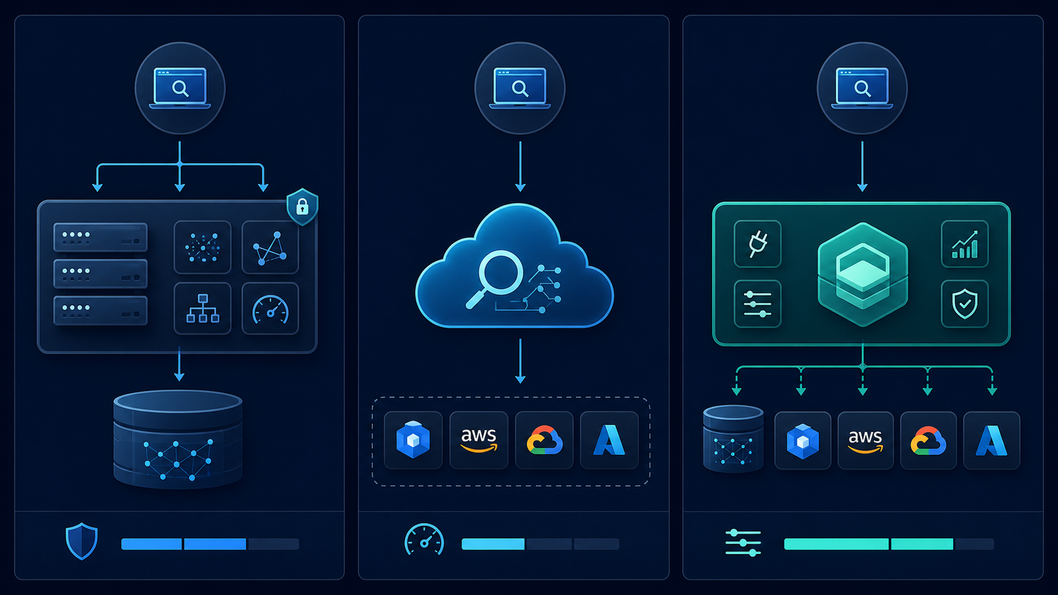Open the rising bar chart analytics icon
This screenshot has height=595, width=1058.
point(965,244)
